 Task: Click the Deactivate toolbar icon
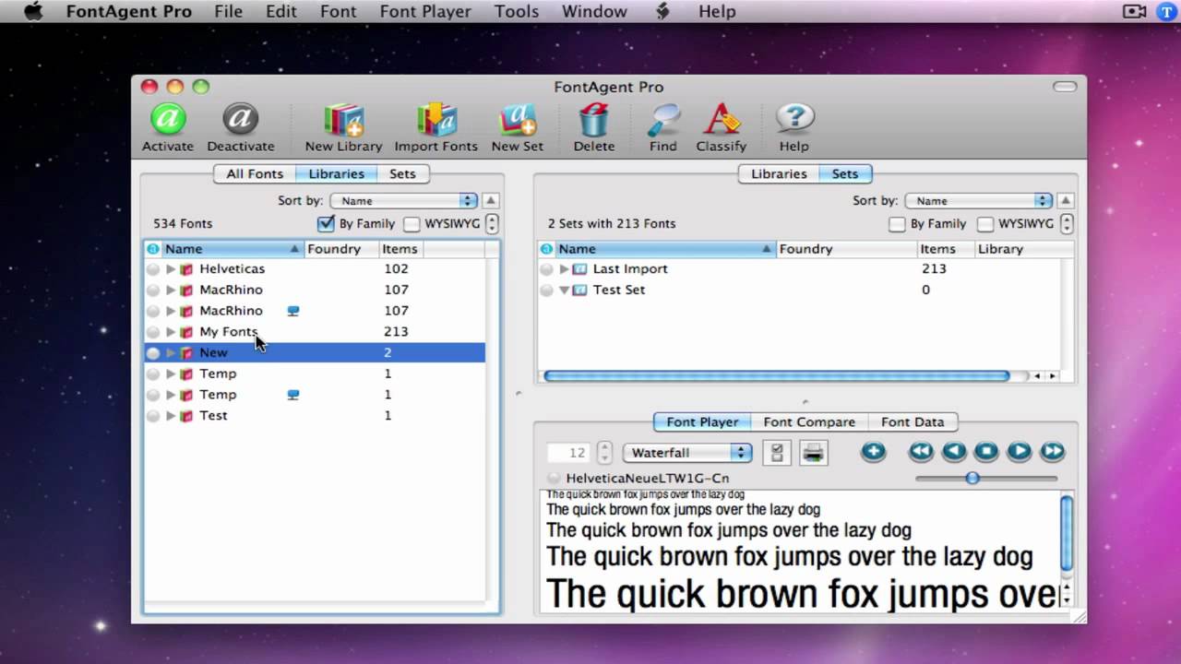240,127
